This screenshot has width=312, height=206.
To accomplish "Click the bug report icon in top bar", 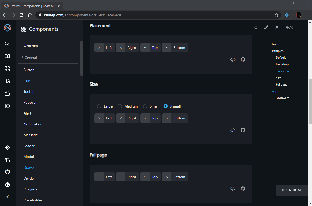I will click(x=277, y=27).
